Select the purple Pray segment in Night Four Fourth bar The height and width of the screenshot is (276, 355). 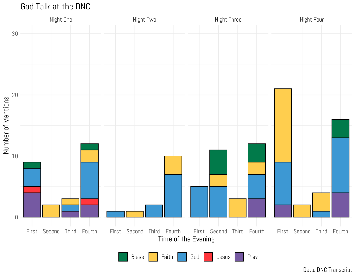[340, 205]
